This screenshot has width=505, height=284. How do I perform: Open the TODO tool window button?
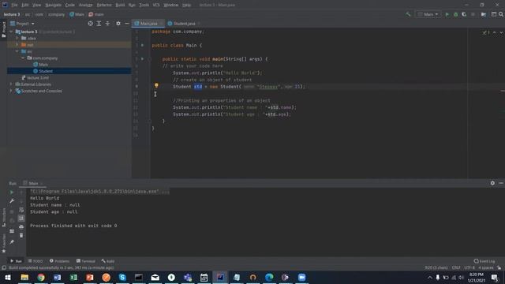[36, 261]
